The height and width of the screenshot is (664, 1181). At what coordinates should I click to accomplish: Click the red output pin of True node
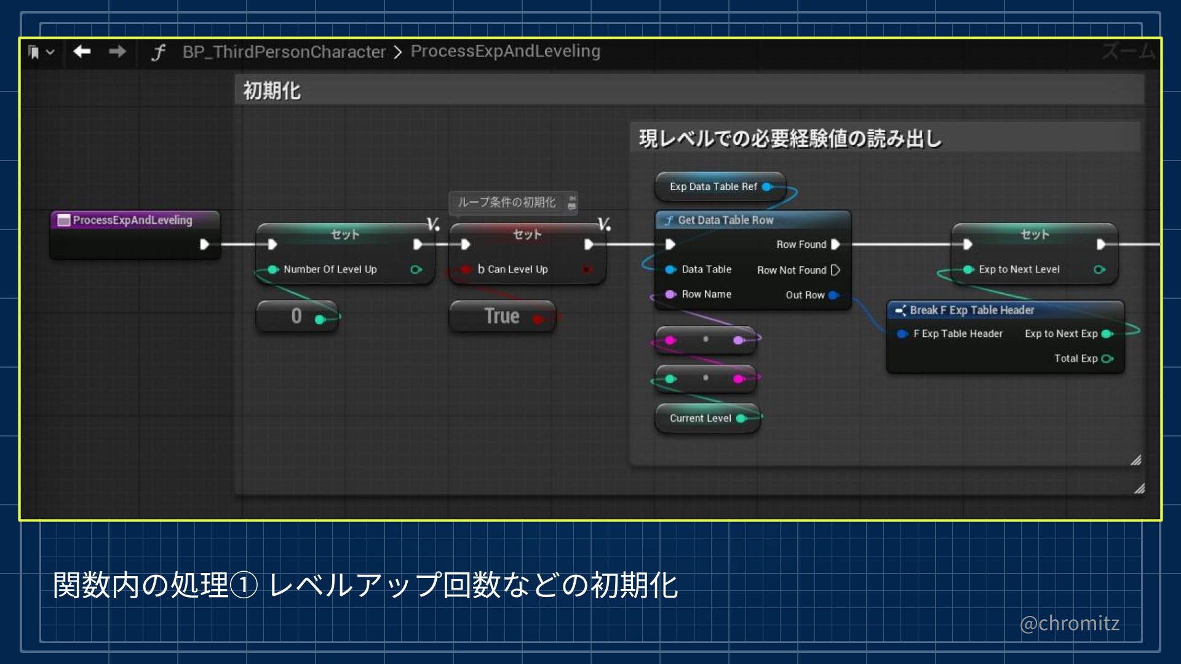tap(538, 319)
